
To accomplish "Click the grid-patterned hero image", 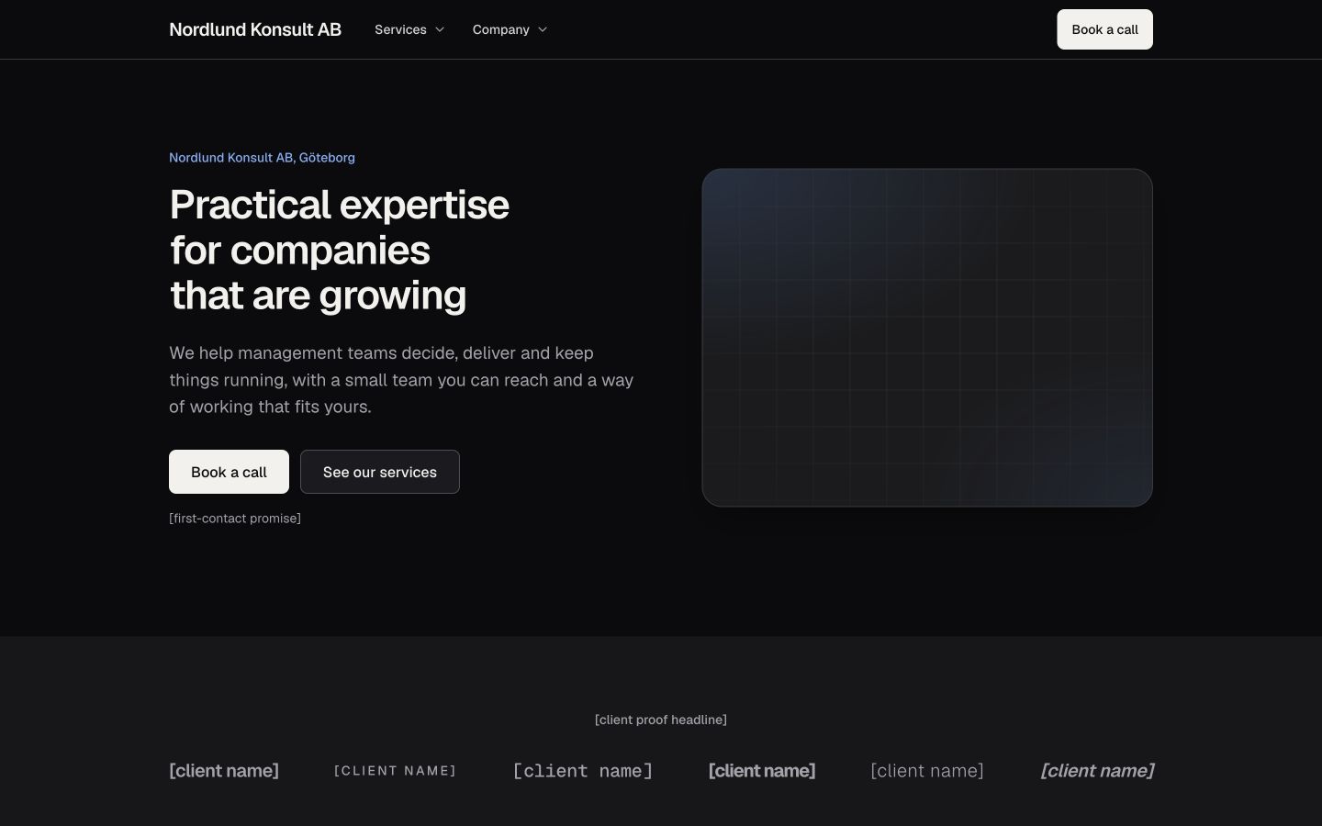I will 927,338.
